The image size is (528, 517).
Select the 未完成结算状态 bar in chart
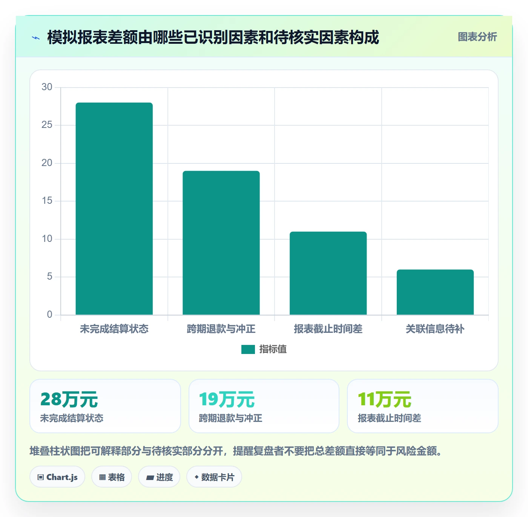[114, 209]
